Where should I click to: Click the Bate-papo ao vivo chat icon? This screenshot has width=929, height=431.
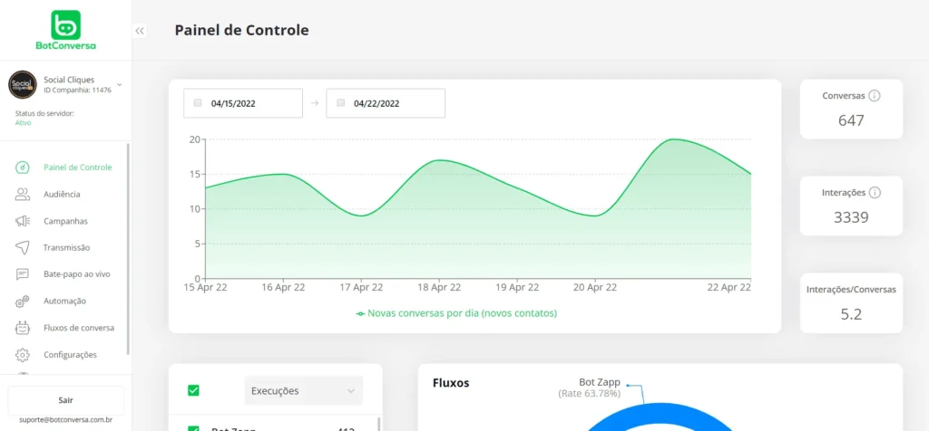point(23,274)
